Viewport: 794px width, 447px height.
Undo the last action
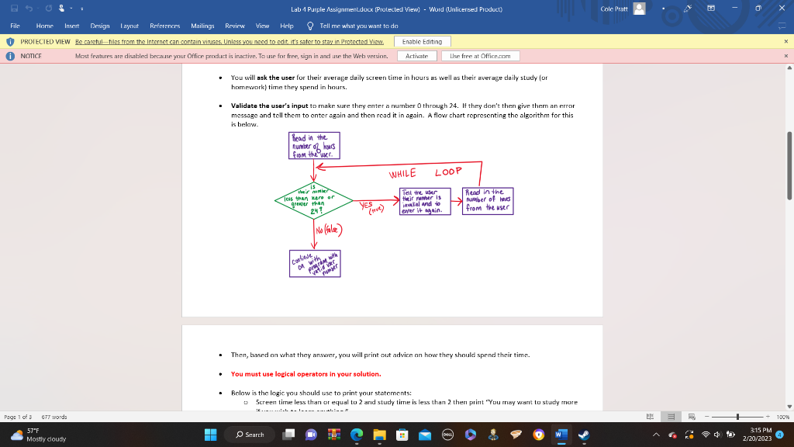click(28, 8)
